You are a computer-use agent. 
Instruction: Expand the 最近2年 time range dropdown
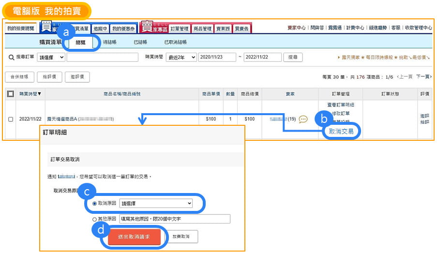pyautogui.click(x=181, y=58)
